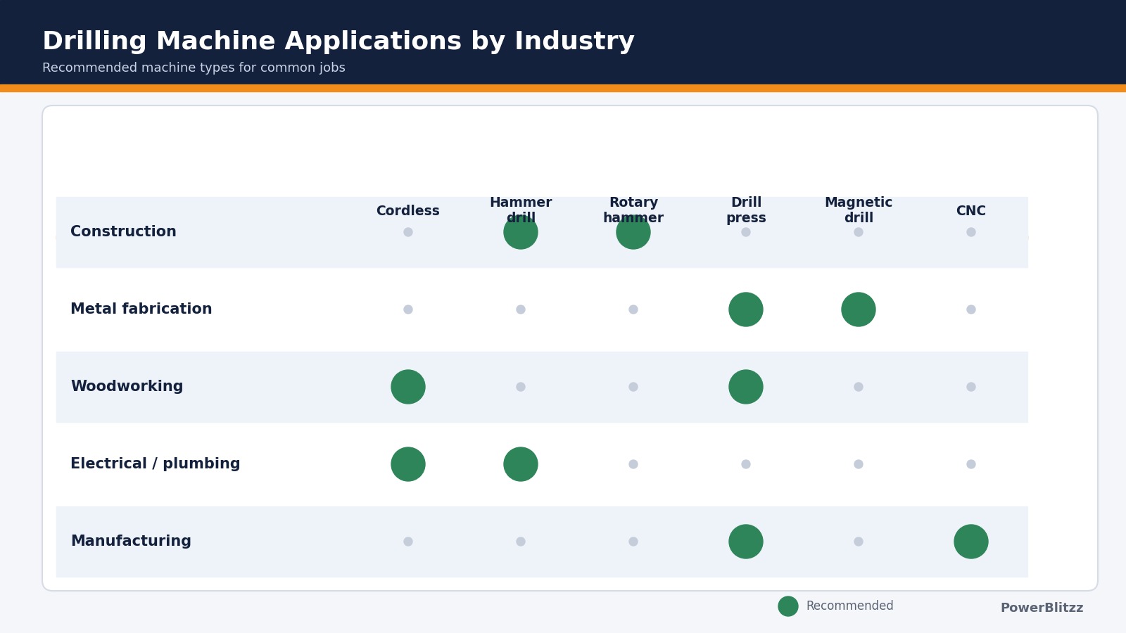The height and width of the screenshot is (633, 1126).
Task: Click Manufacturing's green Drill press dot
Action: 746,542
